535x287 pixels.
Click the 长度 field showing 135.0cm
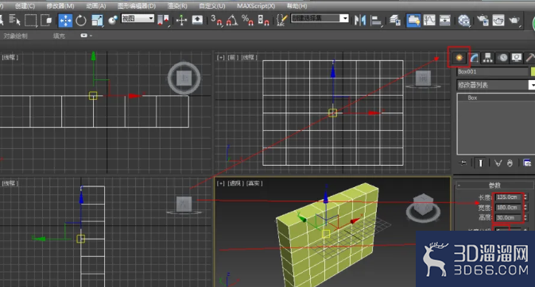coord(508,197)
